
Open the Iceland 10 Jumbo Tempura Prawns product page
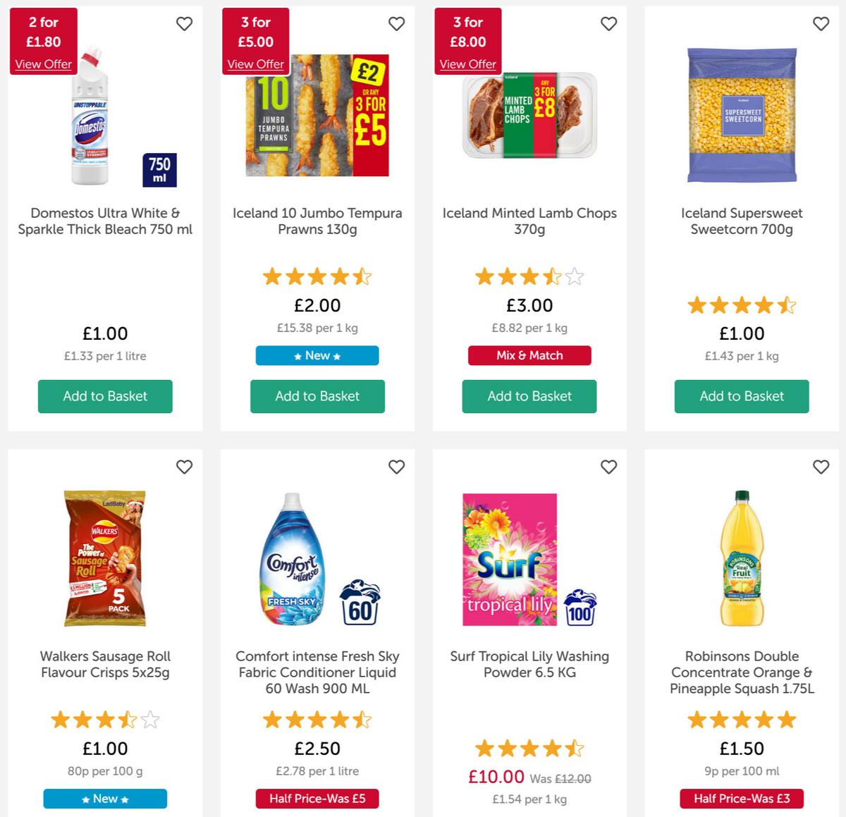coord(317,221)
